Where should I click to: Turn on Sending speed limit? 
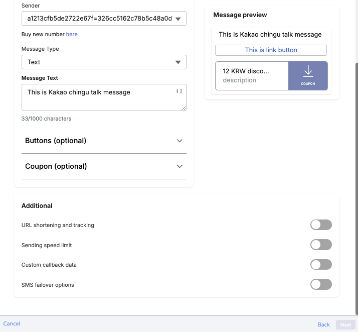(321, 245)
